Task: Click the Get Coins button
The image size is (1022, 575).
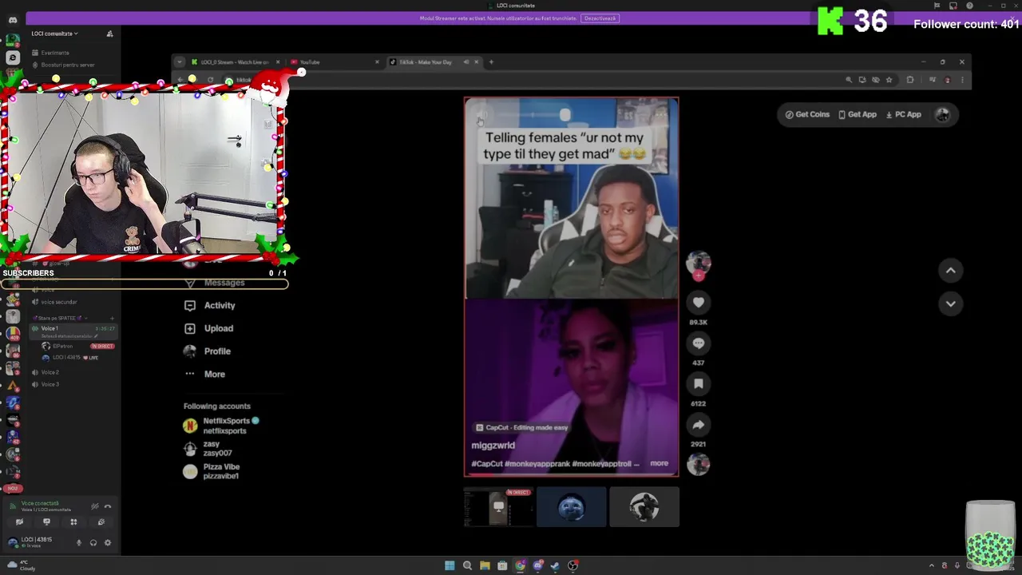Action: point(807,114)
